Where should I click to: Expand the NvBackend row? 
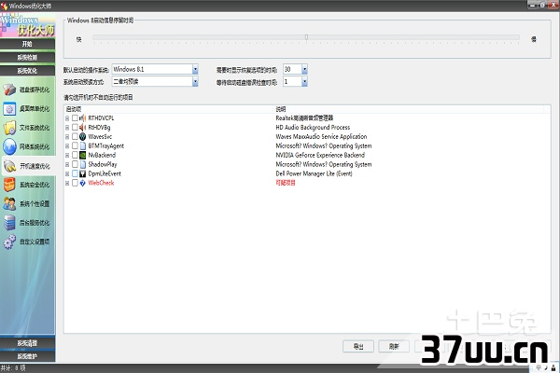67,156
